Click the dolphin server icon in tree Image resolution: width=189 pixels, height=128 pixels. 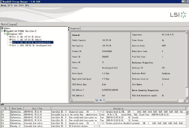click(x=2, y=28)
